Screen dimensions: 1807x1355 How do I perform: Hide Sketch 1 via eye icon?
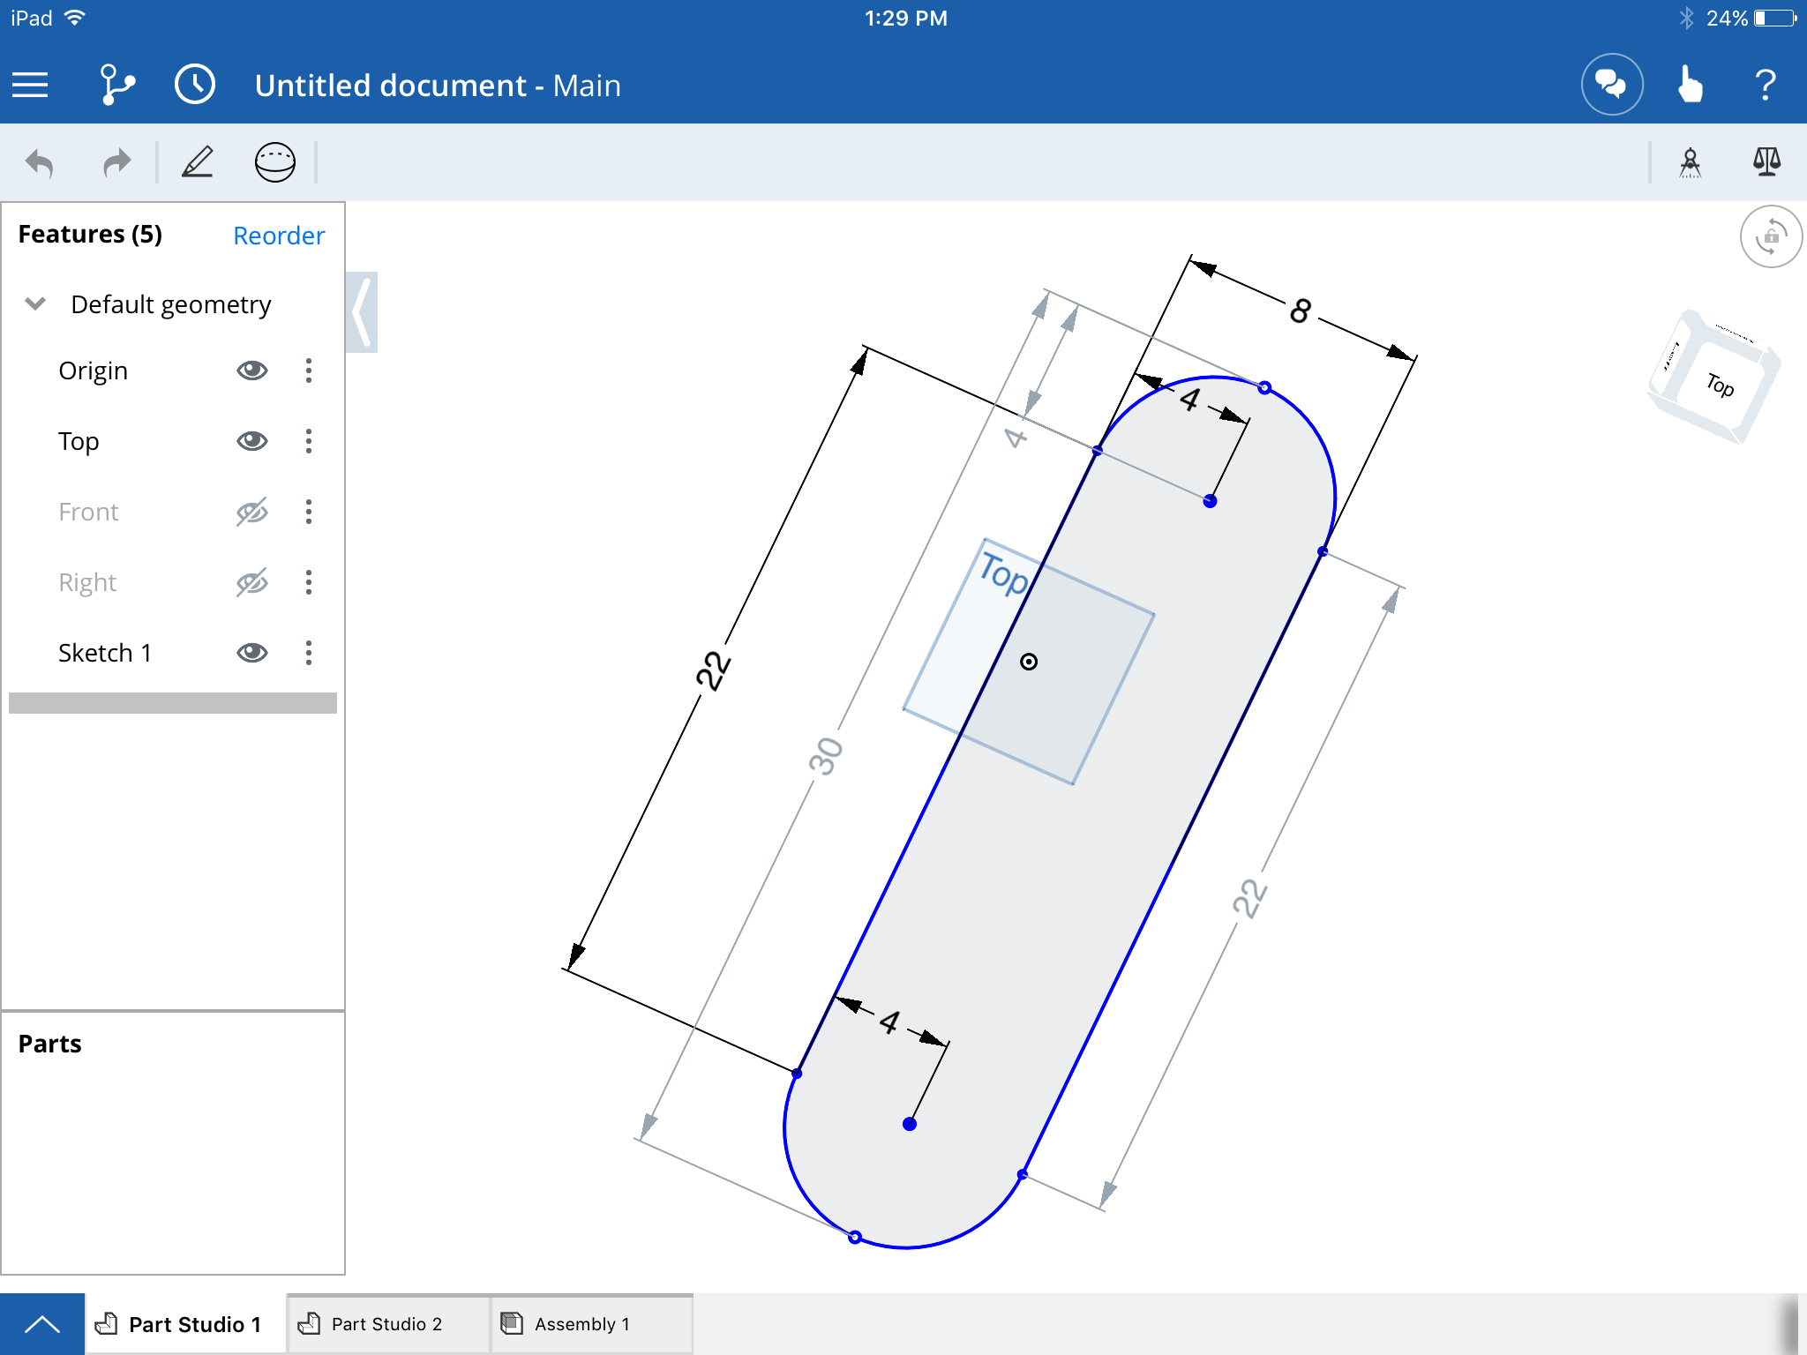[252, 653]
